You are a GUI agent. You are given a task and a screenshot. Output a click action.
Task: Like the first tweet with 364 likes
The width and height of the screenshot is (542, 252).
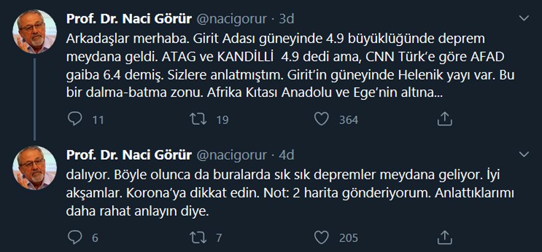point(322,120)
